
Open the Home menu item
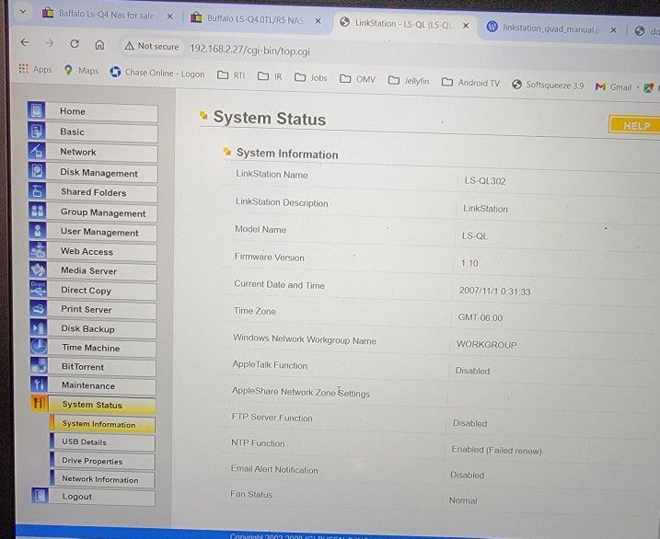tap(102, 112)
